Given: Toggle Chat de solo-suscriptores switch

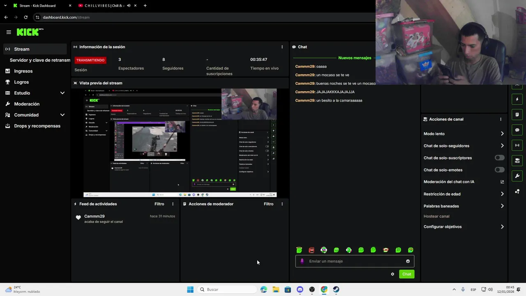Looking at the screenshot, I should pos(500,158).
